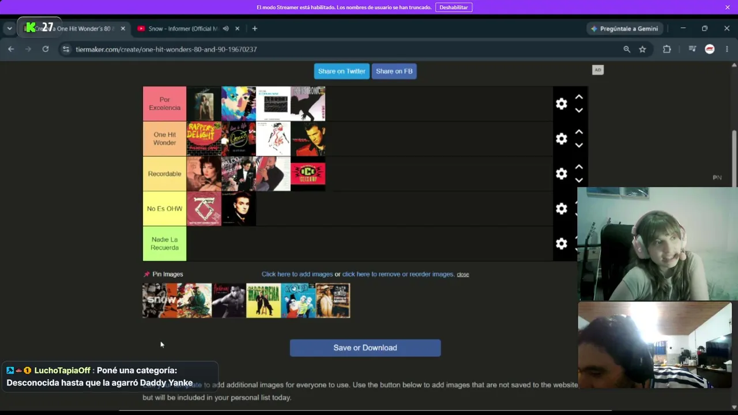Go back to the previous page
This screenshot has height=415, width=738.
tap(11, 50)
